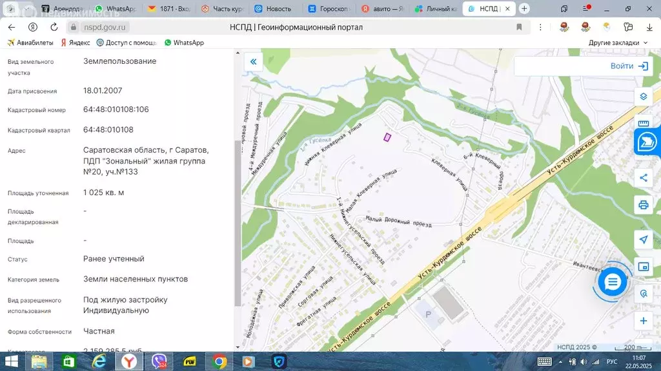Screen dimensions: 661x371
Task: Open File Explorer from the taskbar
Action: (39, 361)
